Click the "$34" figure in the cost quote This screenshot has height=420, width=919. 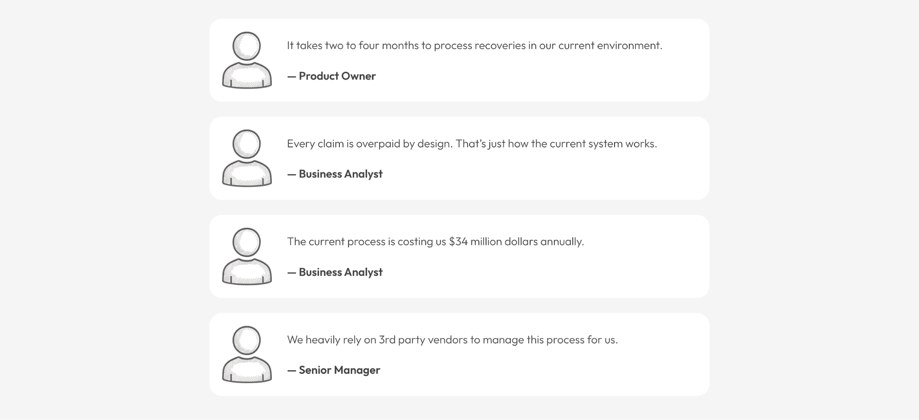click(458, 242)
